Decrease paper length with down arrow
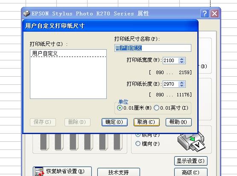 tap(181, 86)
